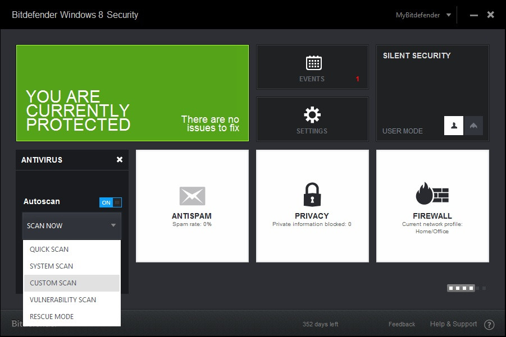Close the Bitdefender window
506x337 pixels.
490,15
